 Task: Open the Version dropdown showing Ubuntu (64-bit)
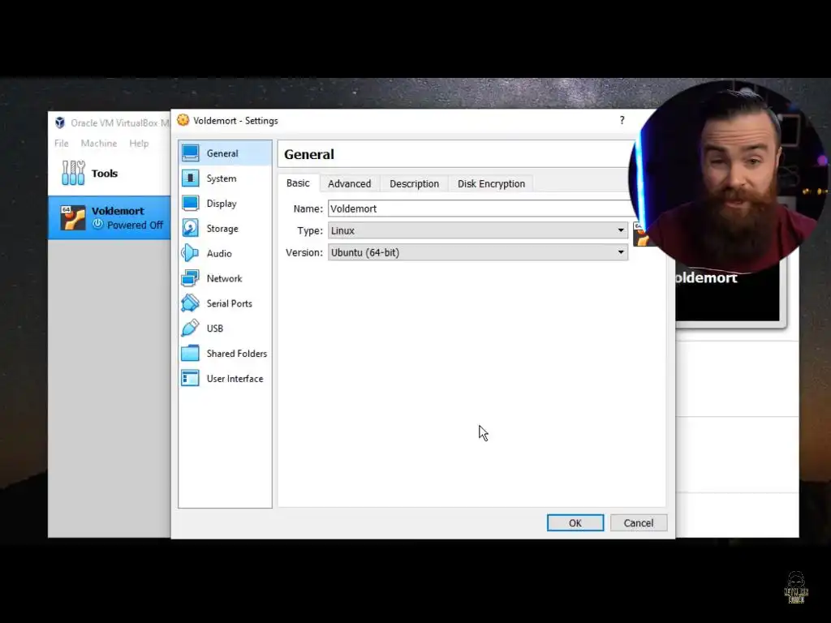tap(477, 252)
